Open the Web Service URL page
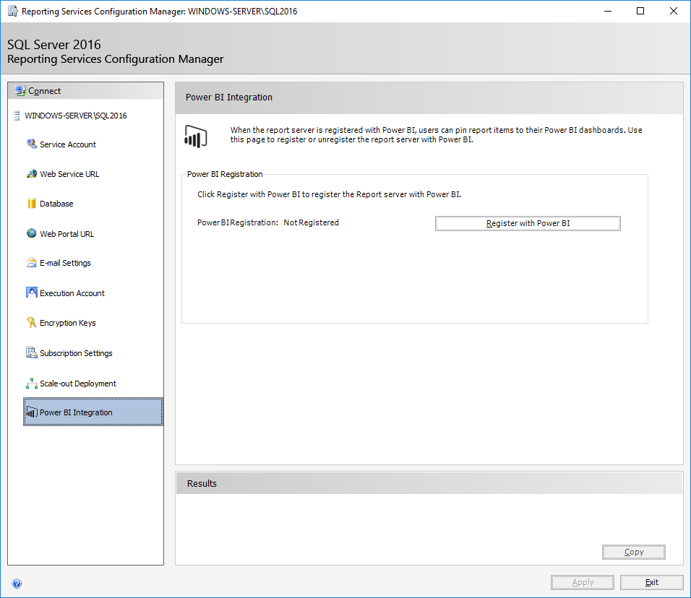 click(69, 174)
